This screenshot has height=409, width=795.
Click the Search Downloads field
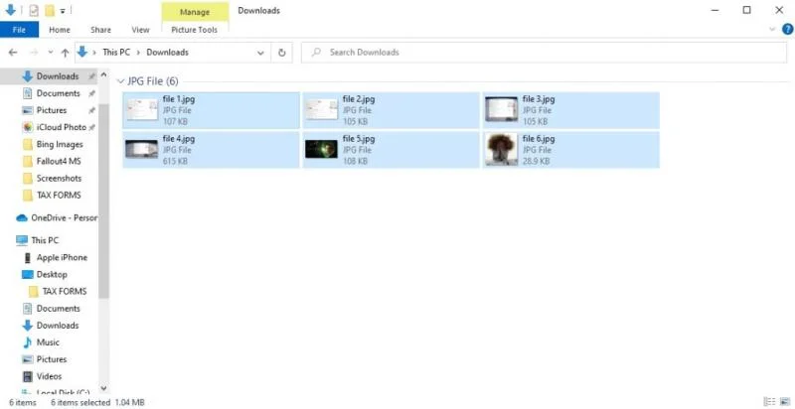point(544,53)
